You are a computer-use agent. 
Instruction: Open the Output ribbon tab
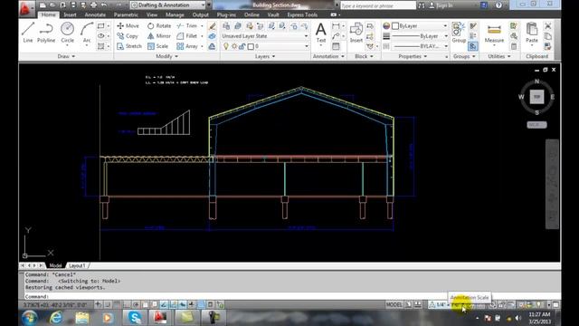201,14
